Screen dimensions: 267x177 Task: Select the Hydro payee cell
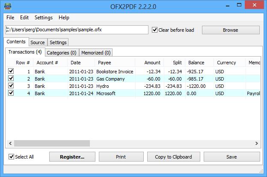click(x=115, y=86)
